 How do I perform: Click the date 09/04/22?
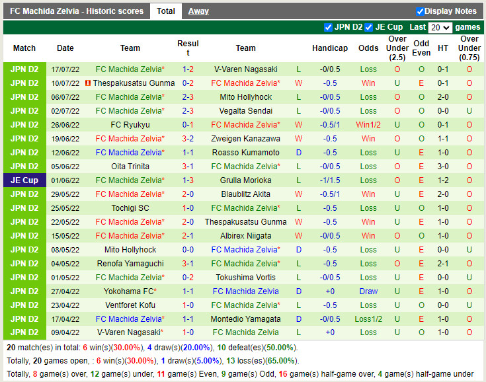click(x=65, y=332)
